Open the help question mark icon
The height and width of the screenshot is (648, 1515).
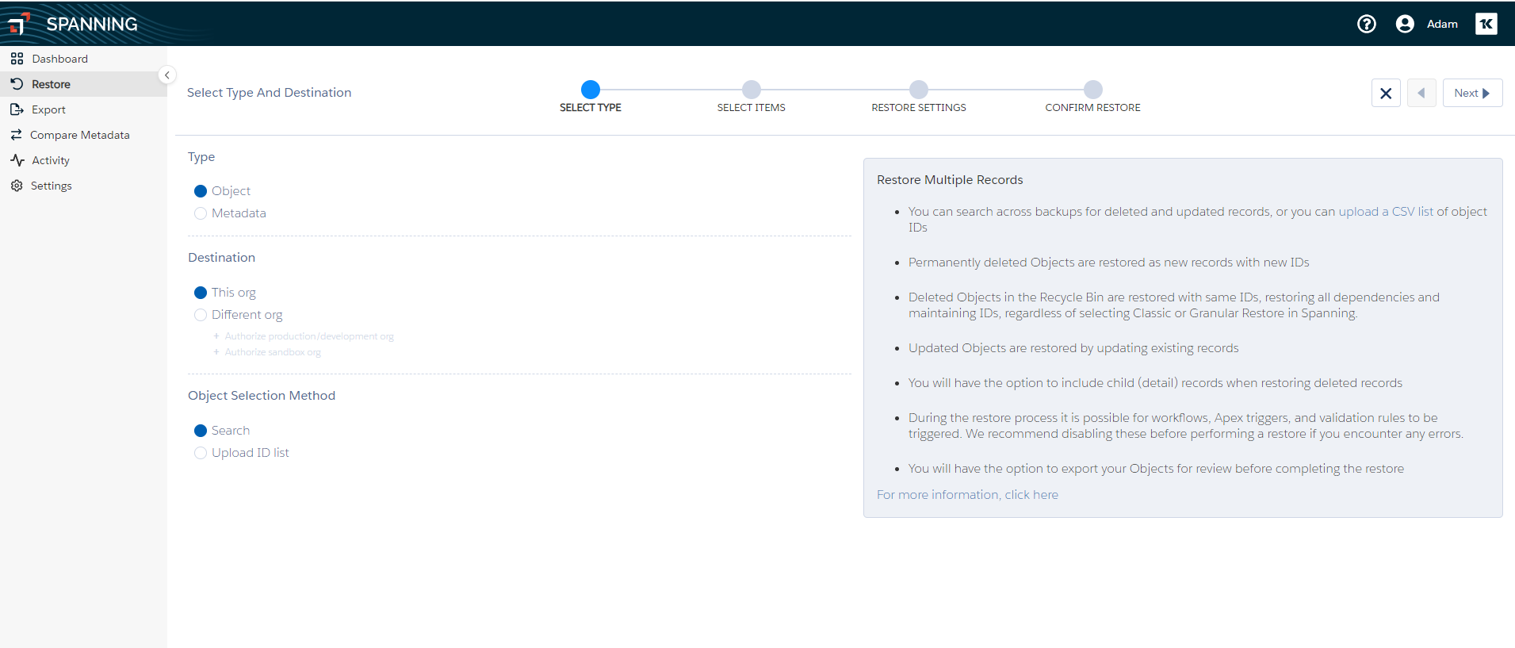pyautogui.click(x=1367, y=24)
